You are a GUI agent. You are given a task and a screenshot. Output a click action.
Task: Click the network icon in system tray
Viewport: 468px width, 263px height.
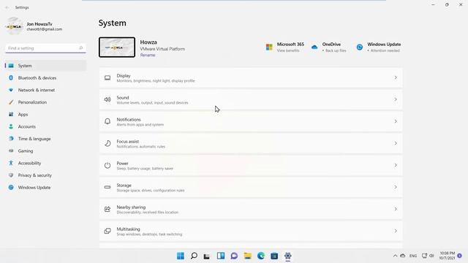(x=424, y=256)
